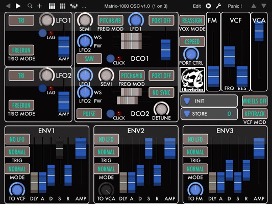Screen dimensions: 272x204
Task: Toggle LFO1 FREERUN trig mode
Action: [21, 50]
